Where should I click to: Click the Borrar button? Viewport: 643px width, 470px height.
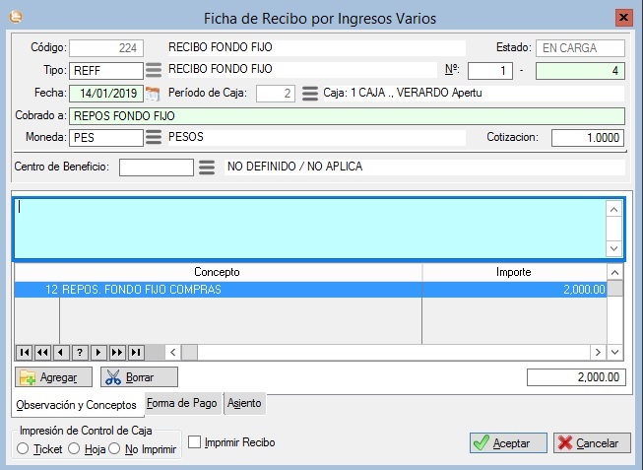point(139,377)
